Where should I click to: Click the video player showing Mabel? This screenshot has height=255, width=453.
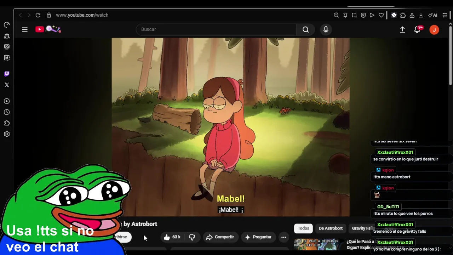(230, 127)
